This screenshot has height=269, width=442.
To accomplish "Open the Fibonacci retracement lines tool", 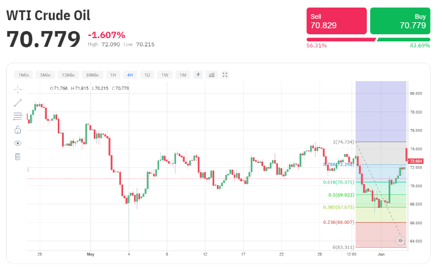I will [x=17, y=116].
